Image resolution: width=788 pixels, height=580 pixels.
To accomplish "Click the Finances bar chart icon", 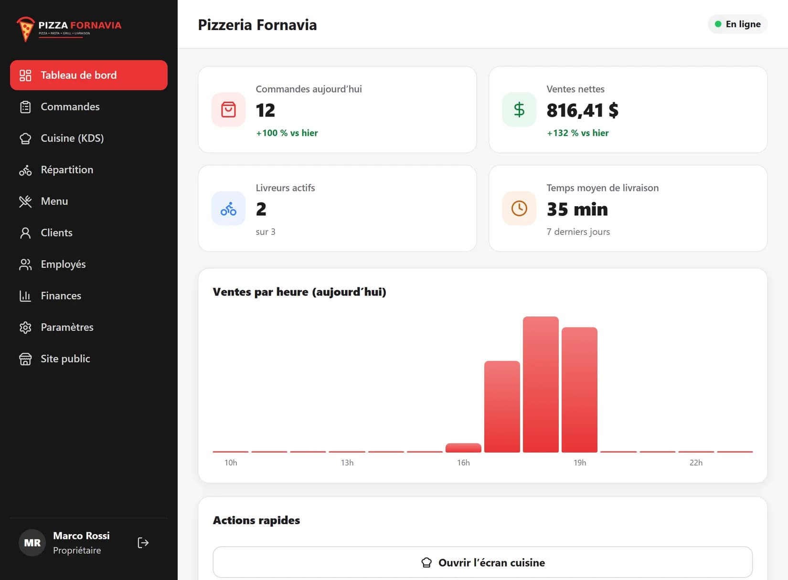I will tap(25, 296).
